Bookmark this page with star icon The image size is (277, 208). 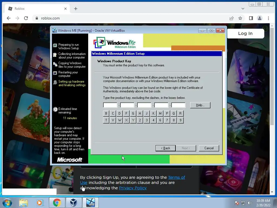pos(240,18)
